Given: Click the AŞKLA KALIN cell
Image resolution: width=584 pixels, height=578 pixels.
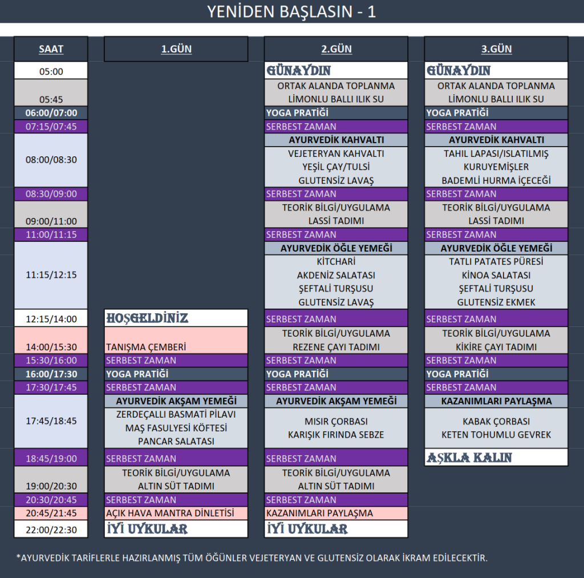Looking at the screenshot, I should tap(496, 458).
